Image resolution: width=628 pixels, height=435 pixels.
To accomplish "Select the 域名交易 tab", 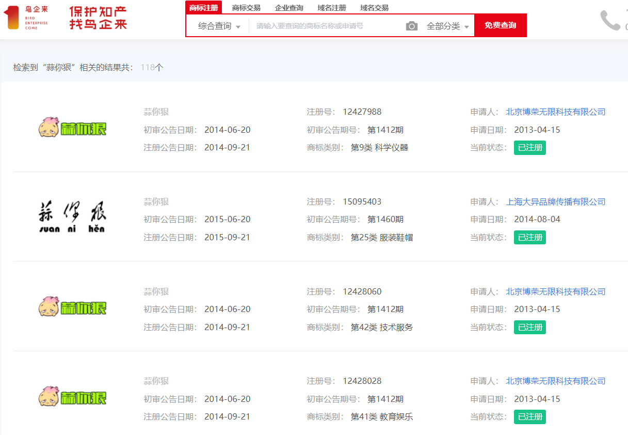I will coord(374,8).
